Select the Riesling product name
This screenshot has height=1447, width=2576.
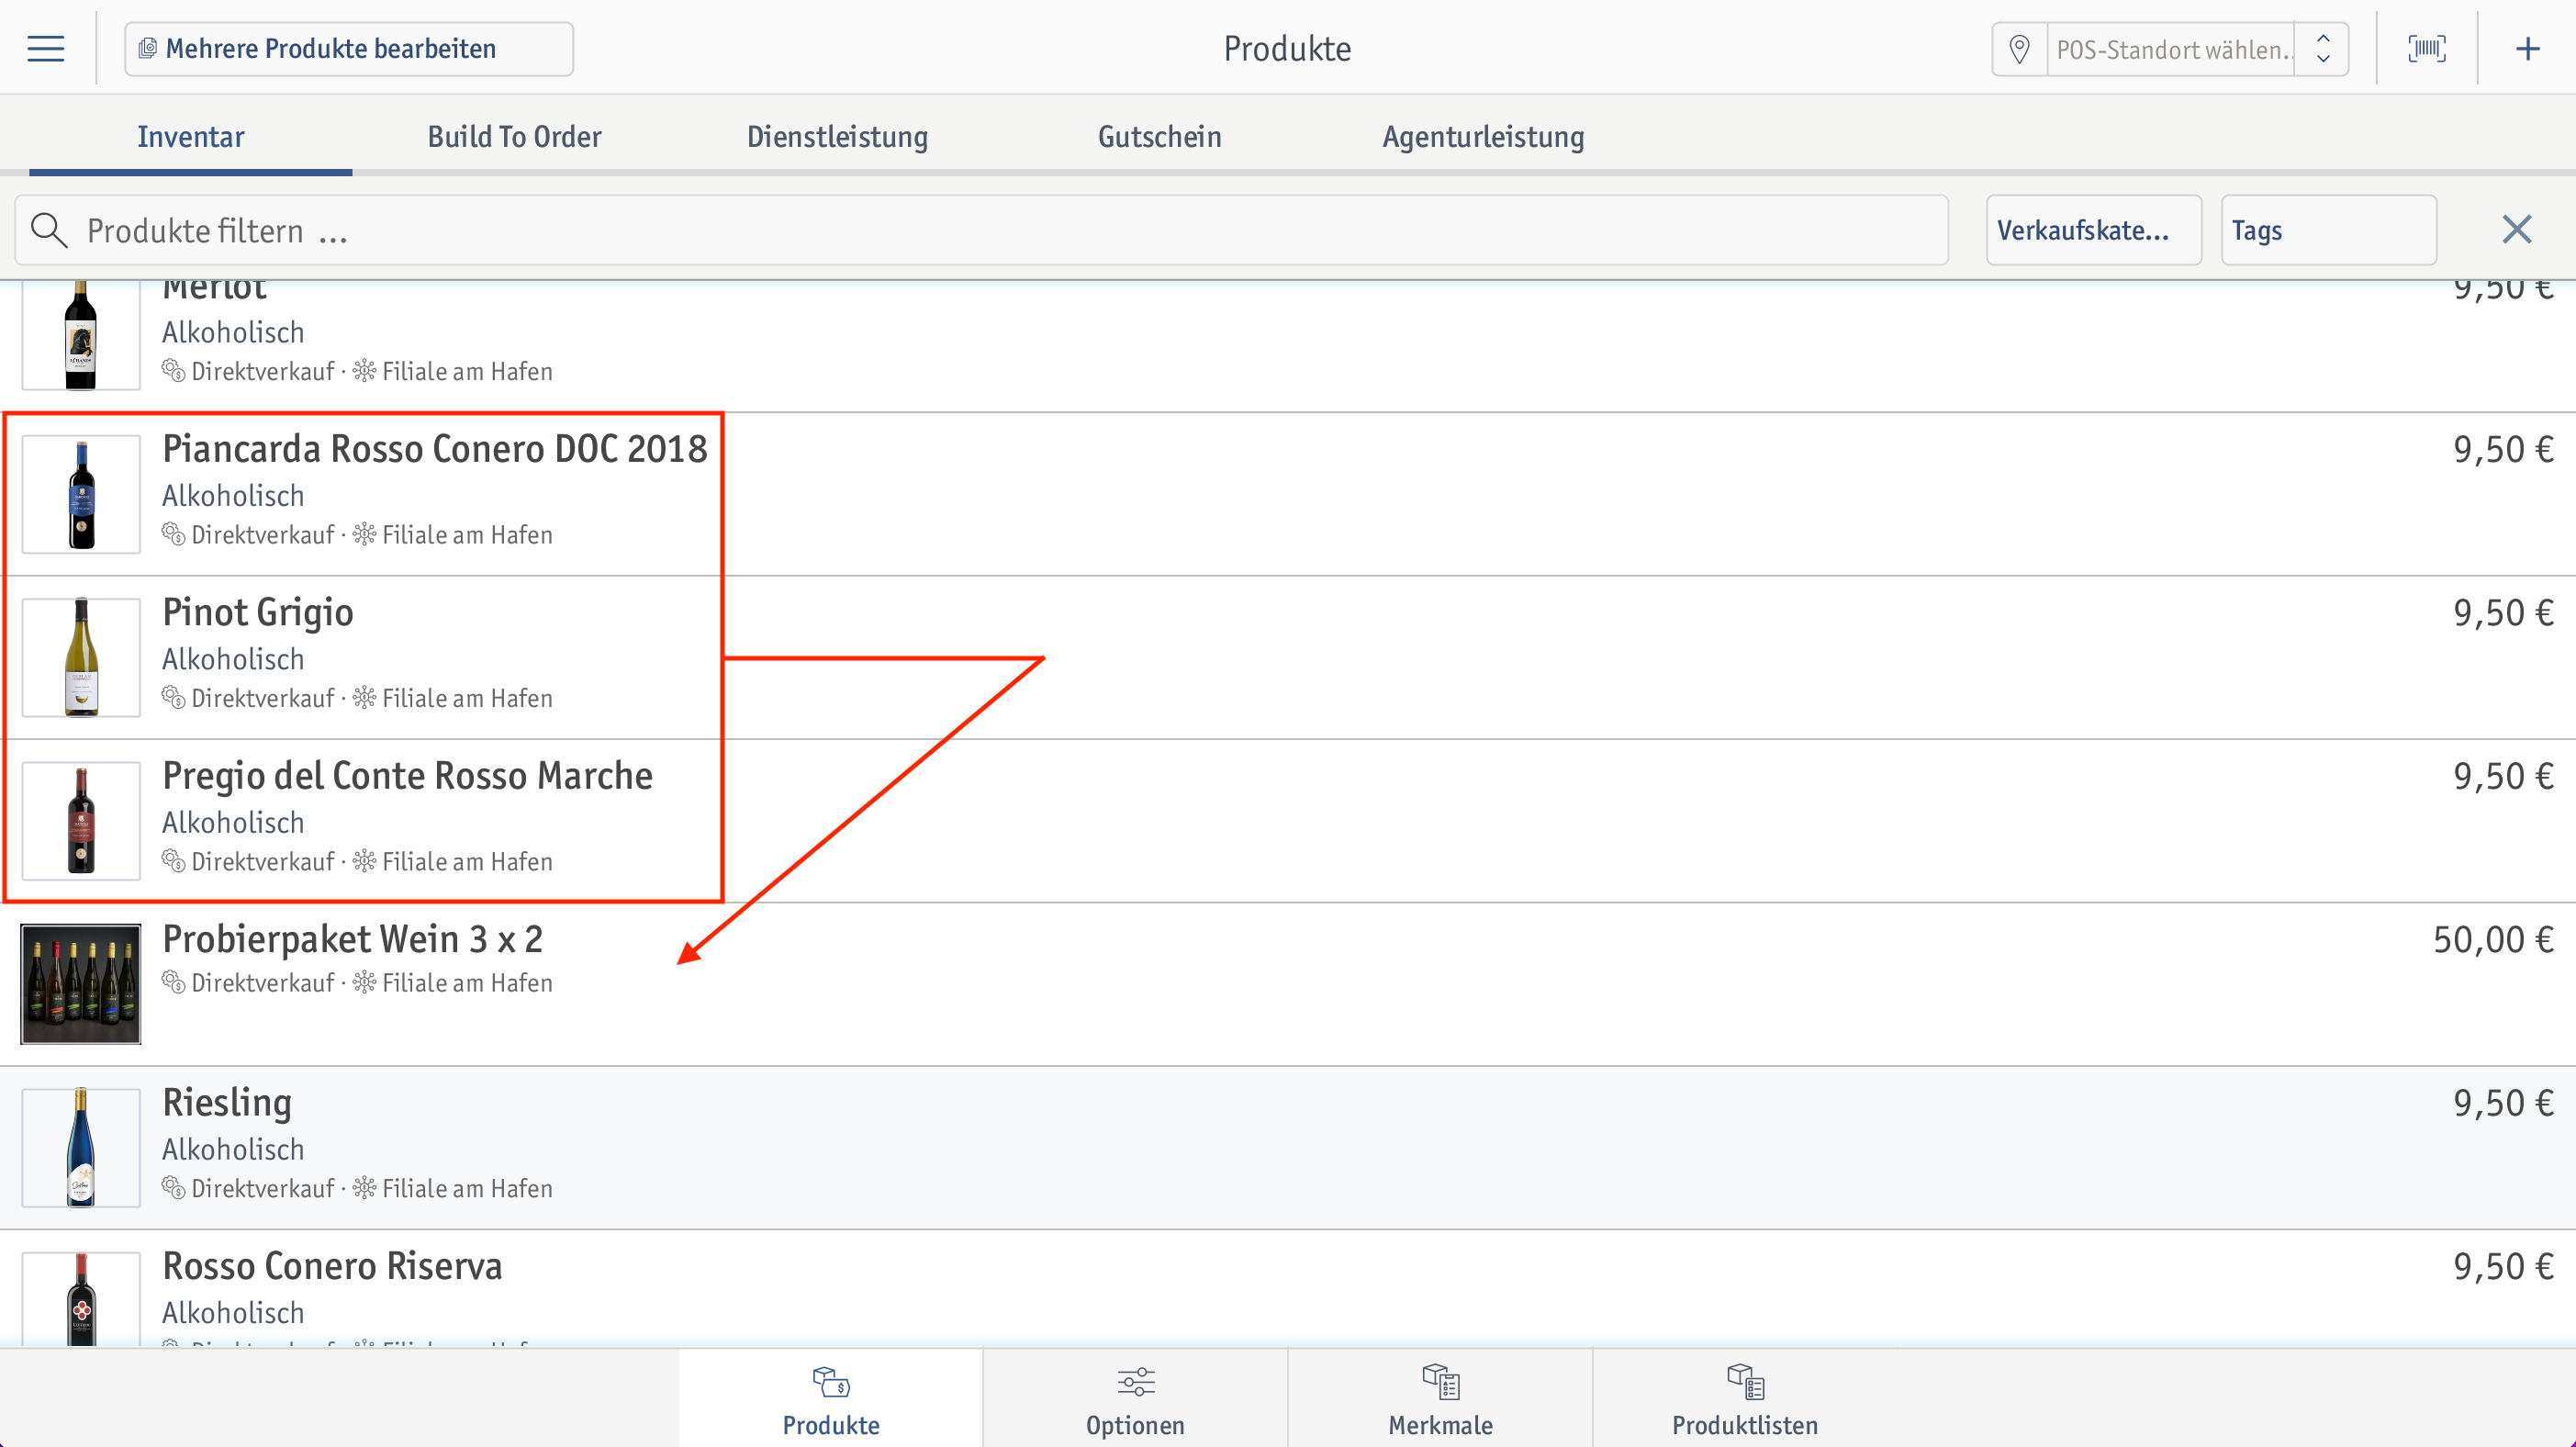pos(227,1102)
